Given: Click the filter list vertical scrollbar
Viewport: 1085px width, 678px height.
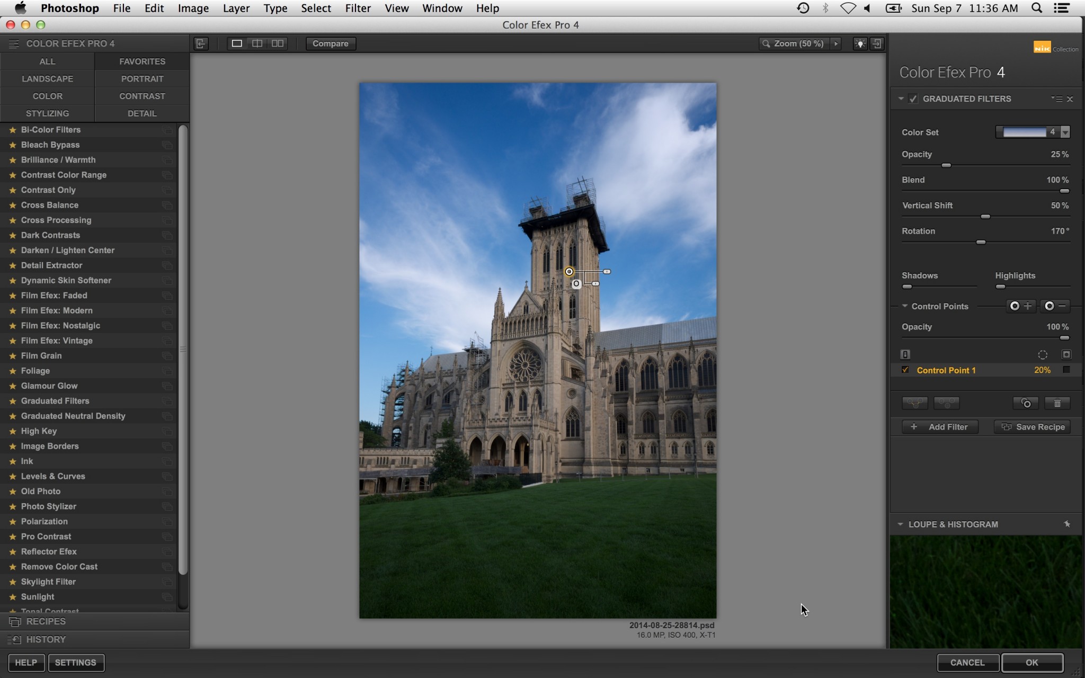Looking at the screenshot, I should (x=183, y=350).
